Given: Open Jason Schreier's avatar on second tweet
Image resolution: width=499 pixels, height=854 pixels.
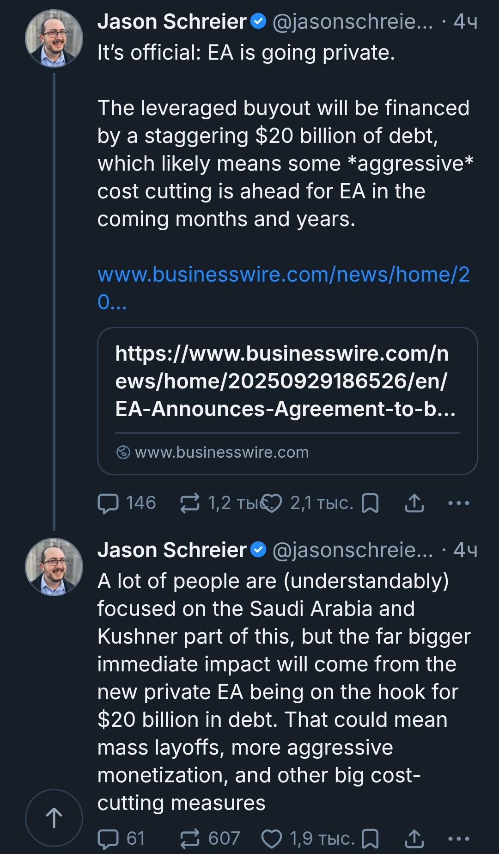Looking at the screenshot, I should (54, 566).
